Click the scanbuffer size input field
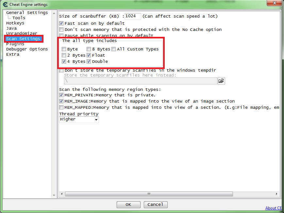 click(x=133, y=16)
